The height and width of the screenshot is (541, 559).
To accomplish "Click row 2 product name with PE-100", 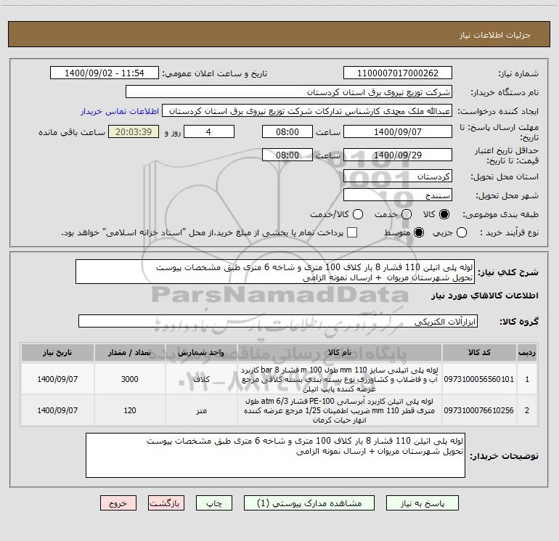I will click(x=340, y=410).
